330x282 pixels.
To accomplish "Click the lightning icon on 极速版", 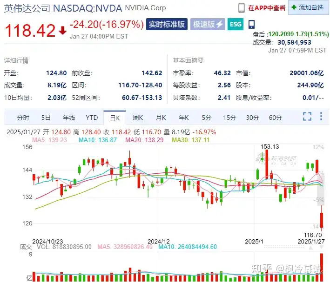I will click(220, 25).
